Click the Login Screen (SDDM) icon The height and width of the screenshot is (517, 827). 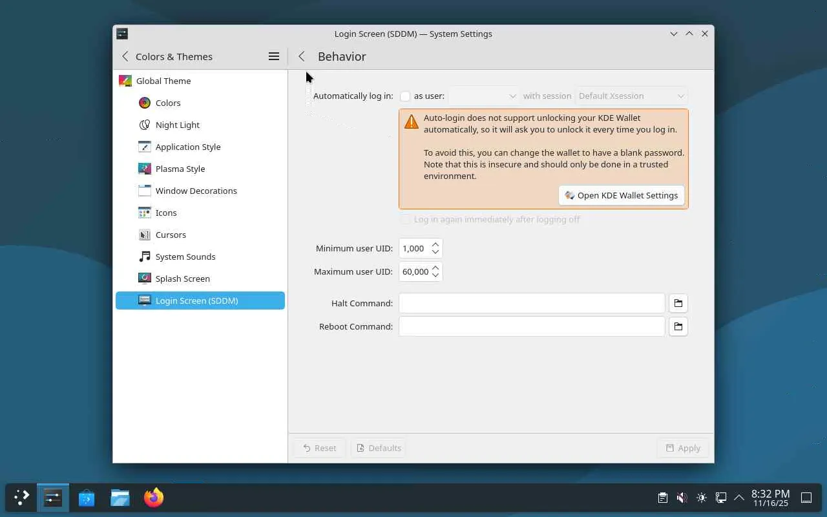coord(145,301)
